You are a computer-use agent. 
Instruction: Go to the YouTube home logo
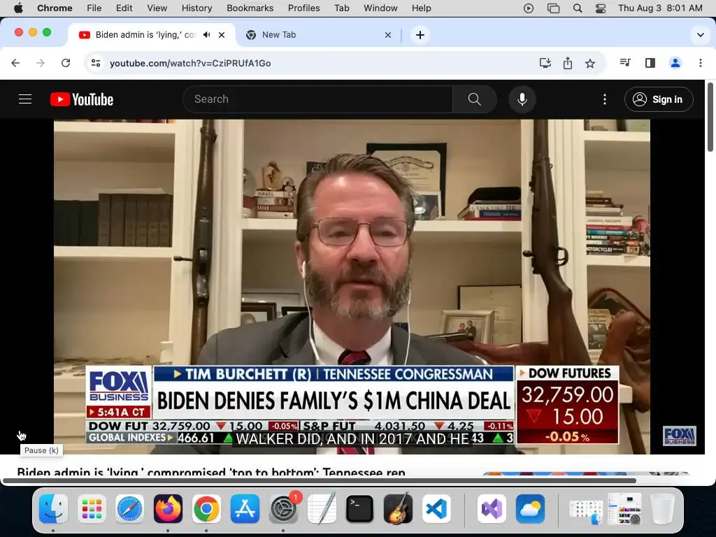(x=82, y=99)
